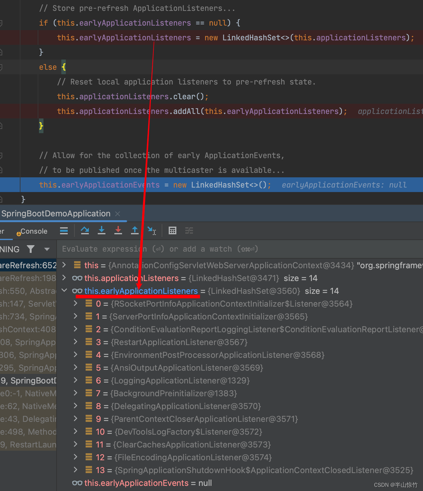Expand the this.applicationListeners watch
The width and height of the screenshot is (423, 491).
click(64, 278)
